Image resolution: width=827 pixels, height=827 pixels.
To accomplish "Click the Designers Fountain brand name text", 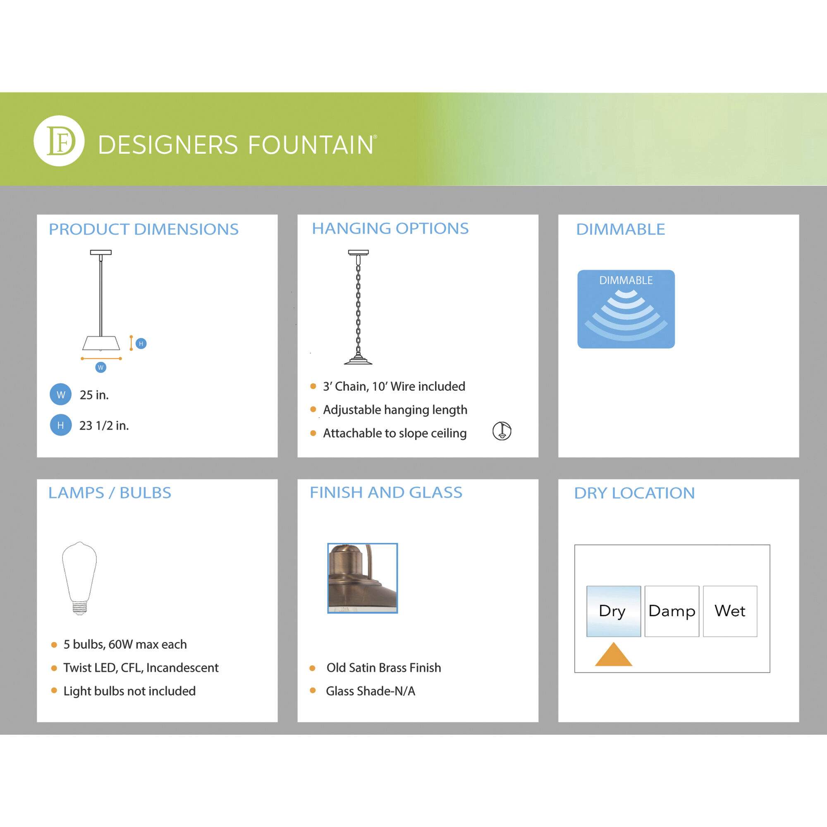I will [236, 145].
